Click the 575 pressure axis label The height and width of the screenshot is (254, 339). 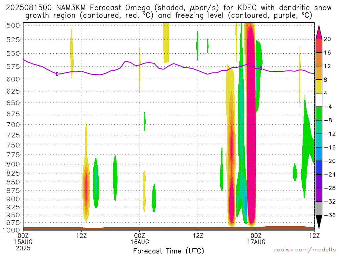coord(13,66)
